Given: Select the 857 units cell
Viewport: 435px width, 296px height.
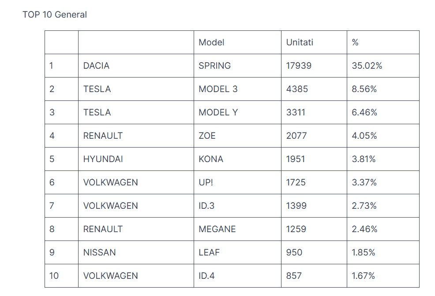Looking at the screenshot, I should [314, 276].
